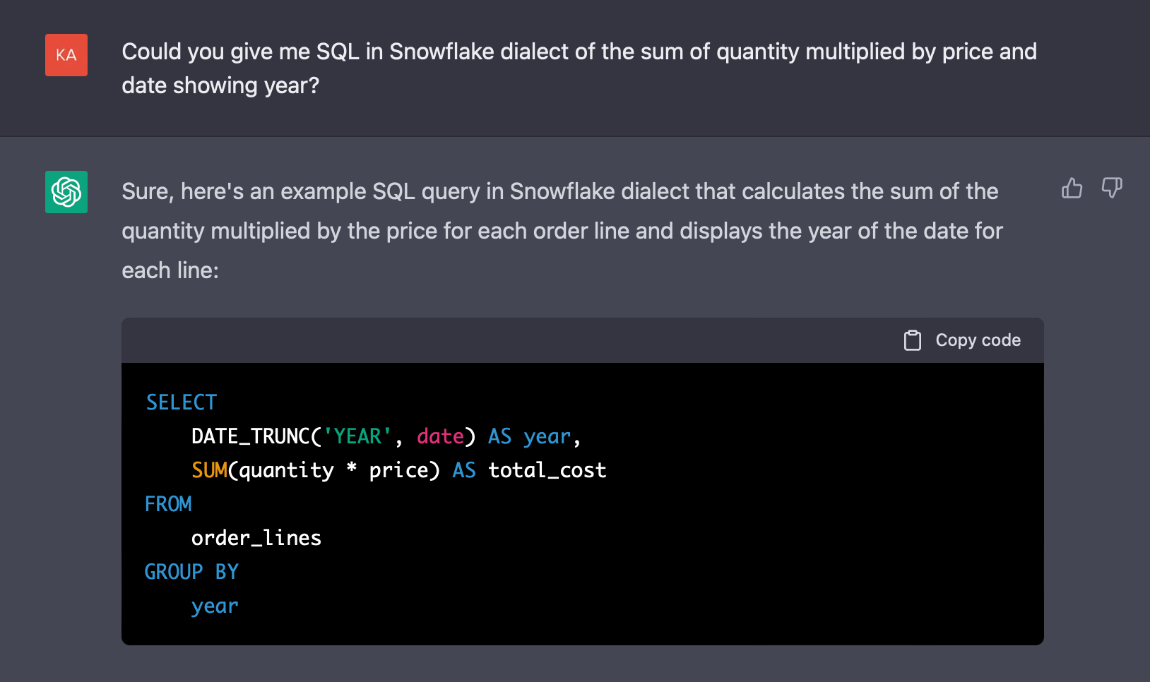
Task: Click the 'YEAR' string literal in code
Action: point(357,436)
